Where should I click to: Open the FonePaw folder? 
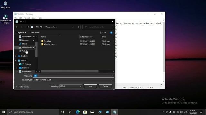click(x=48, y=41)
